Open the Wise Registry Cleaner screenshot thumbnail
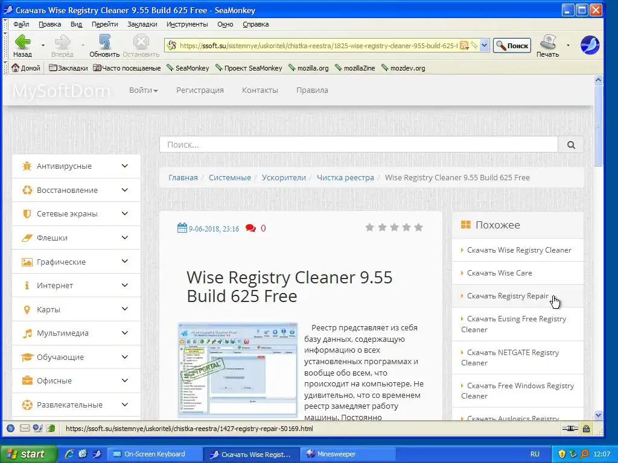618x463 pixels. [x=238, y=370]
